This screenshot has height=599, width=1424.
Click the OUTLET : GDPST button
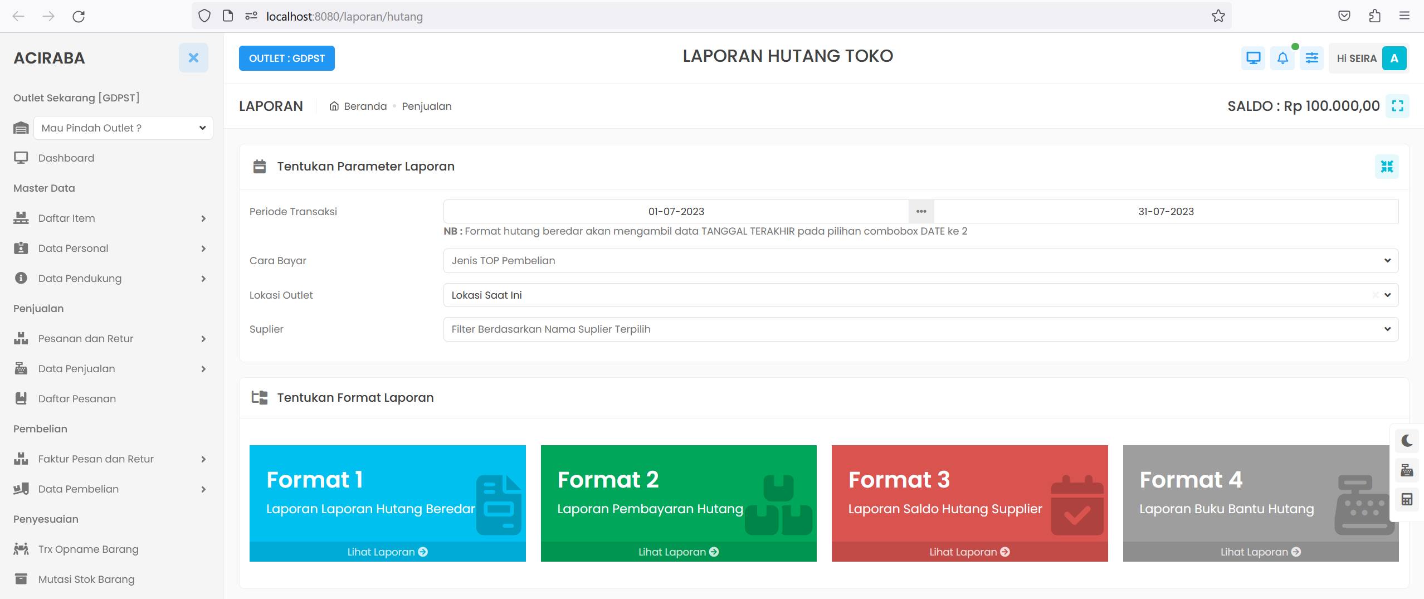coord(287,58)
